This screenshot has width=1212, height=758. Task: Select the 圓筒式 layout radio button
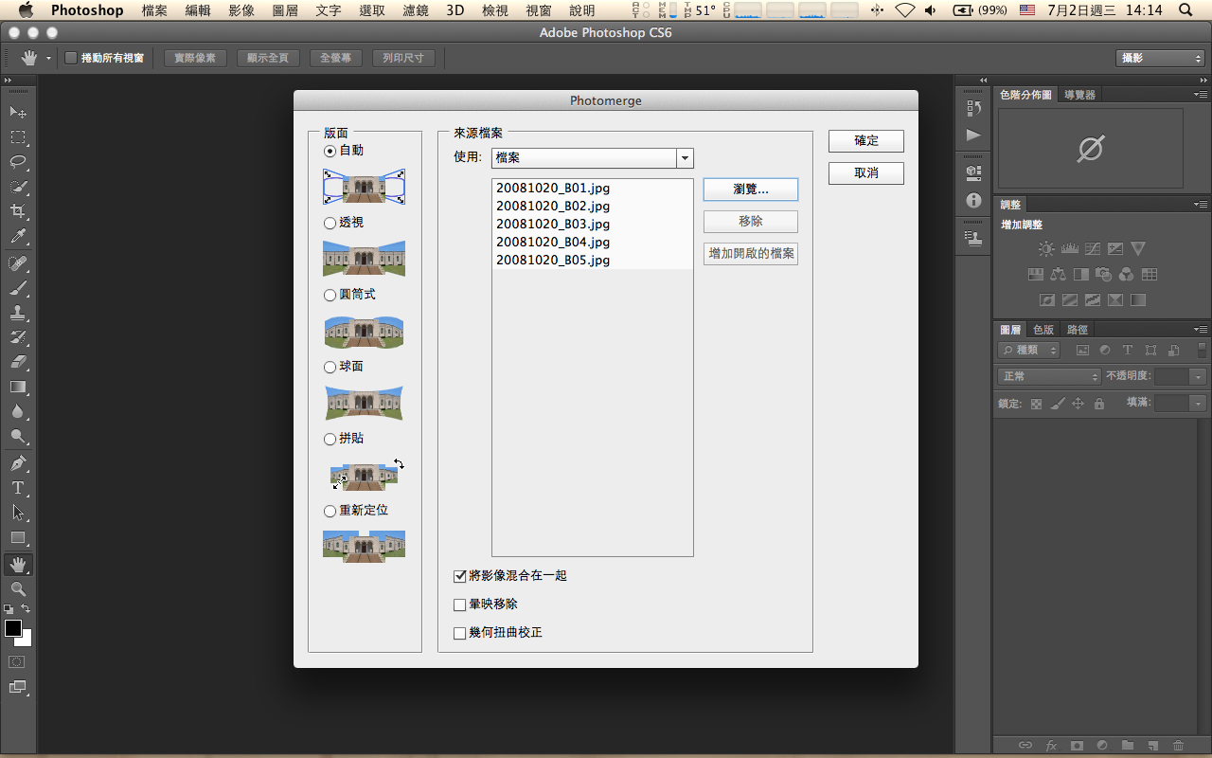(330, 295)
